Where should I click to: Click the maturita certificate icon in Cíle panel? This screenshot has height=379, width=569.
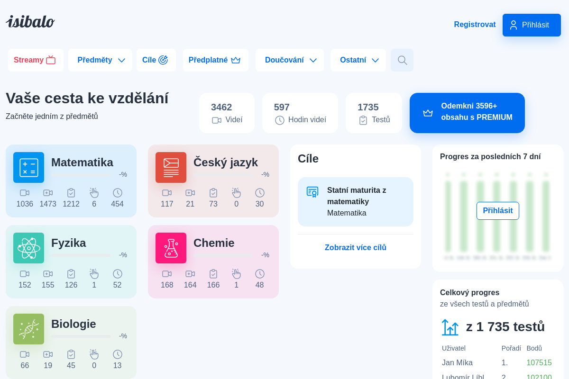313,192
